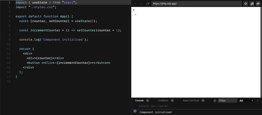
Task: Click the React DevTools count badge
Action: tap(203, 100)
